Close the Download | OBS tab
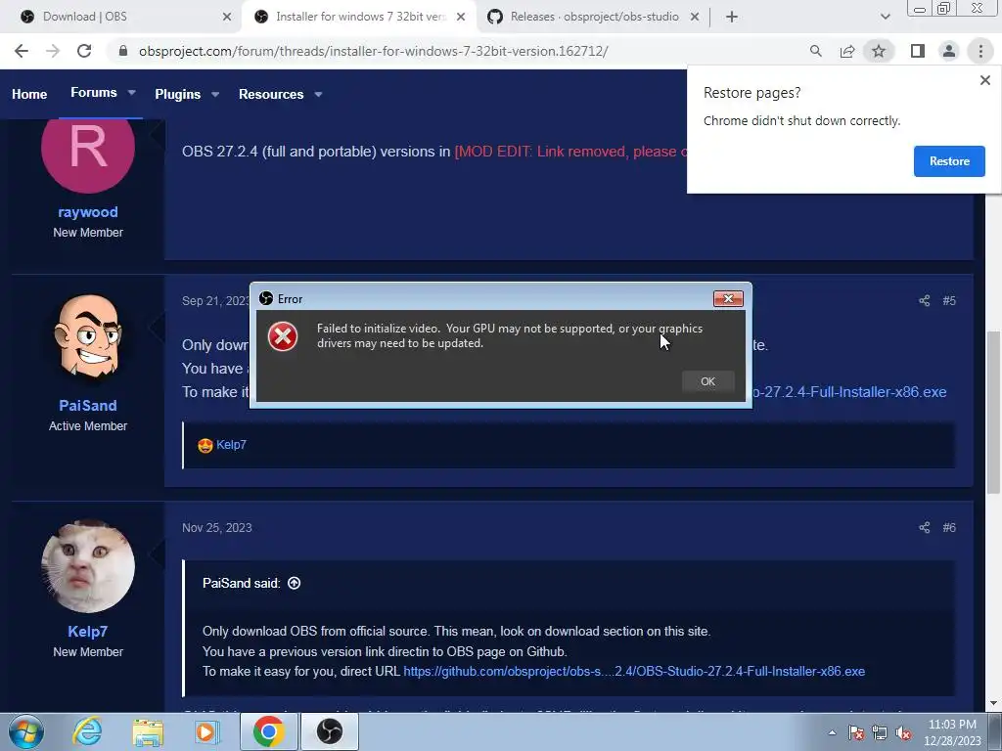Screen dimensions: 1002x751 pos(227,17)
